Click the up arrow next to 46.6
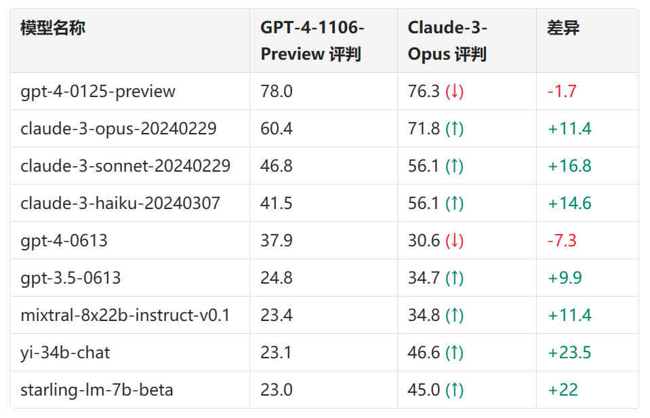 pos(454,353)
